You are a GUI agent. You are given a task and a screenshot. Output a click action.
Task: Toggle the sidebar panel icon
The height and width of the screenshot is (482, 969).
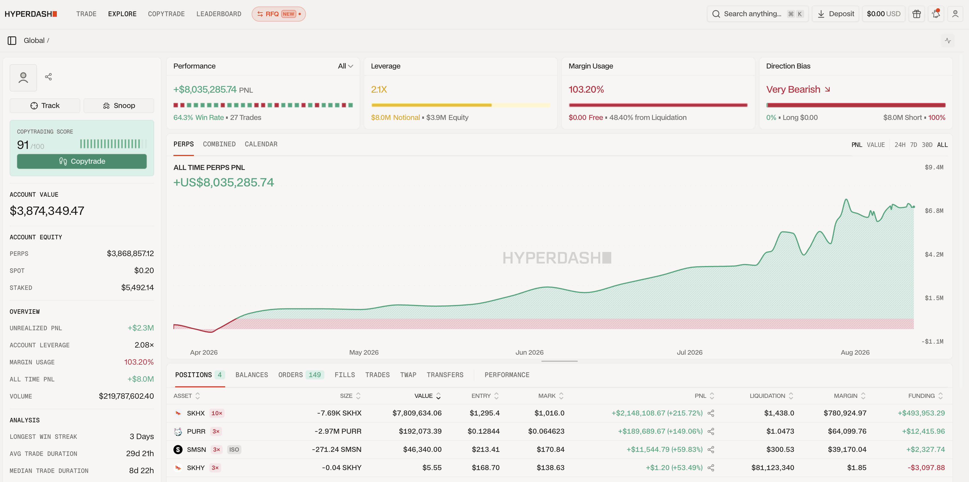click(x=12, y=41)
